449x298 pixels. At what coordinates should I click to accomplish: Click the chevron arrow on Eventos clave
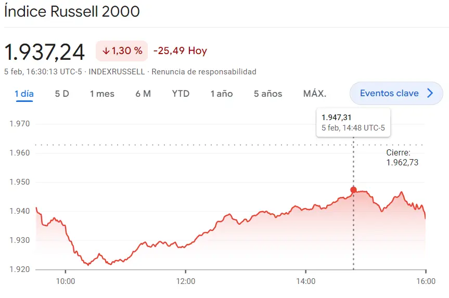[430, 94]
